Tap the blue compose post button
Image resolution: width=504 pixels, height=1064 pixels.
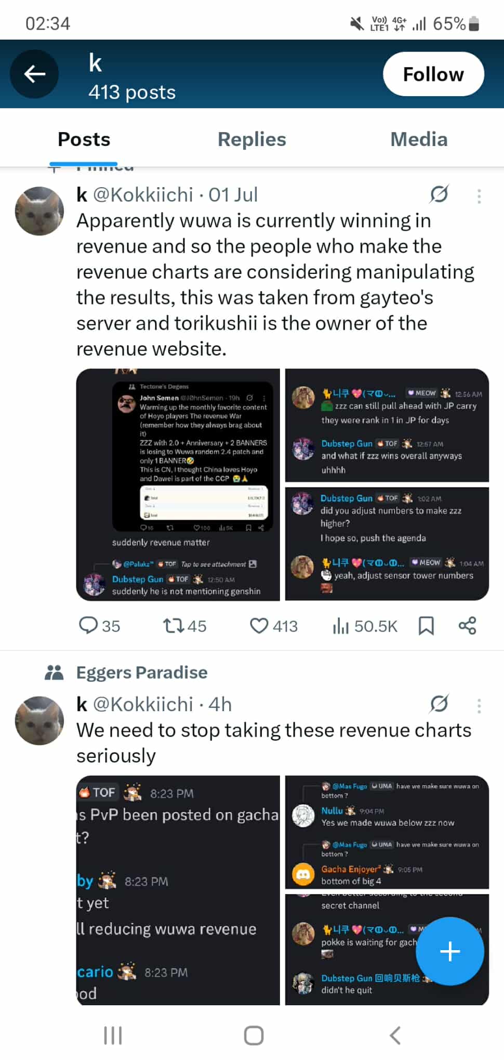[x=450, y=951]
